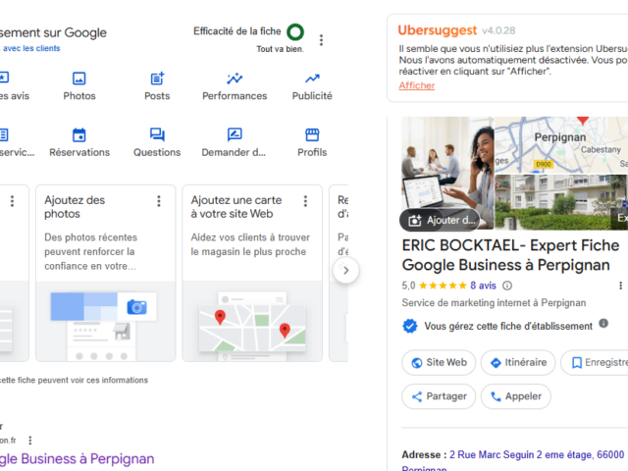Click the Demander des avis icon
This screenshot has height=471, width=628.
coord(235,135)
